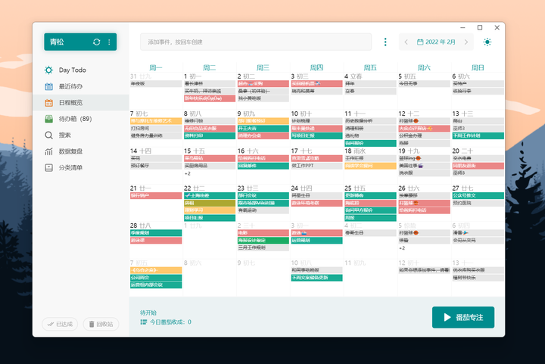This screenshot has height=364, width=545.
Task: Click the add-event input field
Action: coord(256,42)
